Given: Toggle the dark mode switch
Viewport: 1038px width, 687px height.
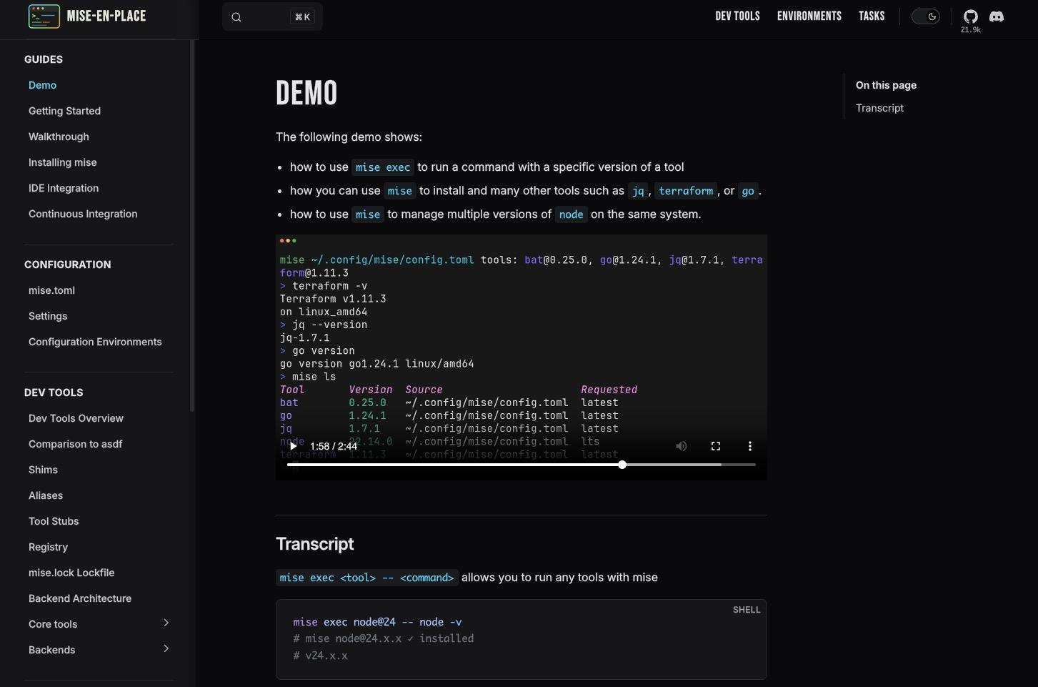Looking at the screenshot, I should coord(926,16).
